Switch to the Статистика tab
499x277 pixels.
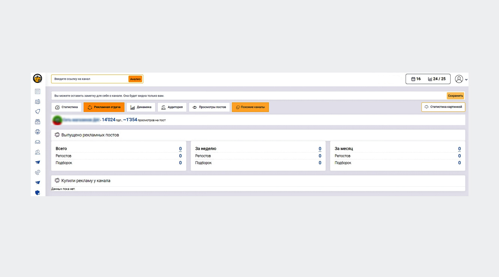(66, 107)
